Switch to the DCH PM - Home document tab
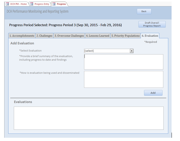180x141 pixels. tap(18, 4)
